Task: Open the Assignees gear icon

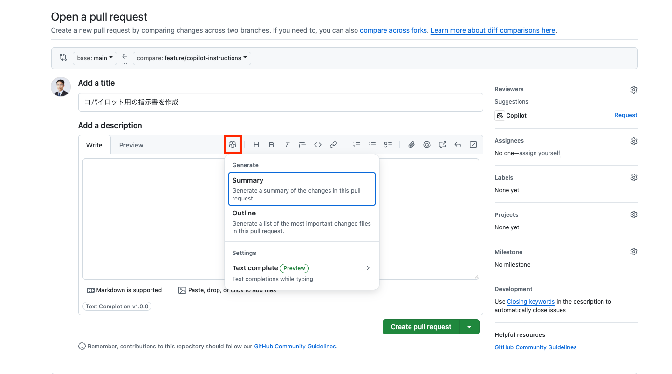Action: click(x=634, y=141)
